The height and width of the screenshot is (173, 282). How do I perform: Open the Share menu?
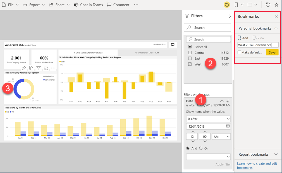[59, 5]
